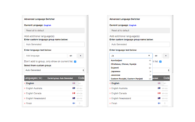Choose Gujarati from suggestion list
The width and height of the screenshot is (195, 122).
click(131, 68)
